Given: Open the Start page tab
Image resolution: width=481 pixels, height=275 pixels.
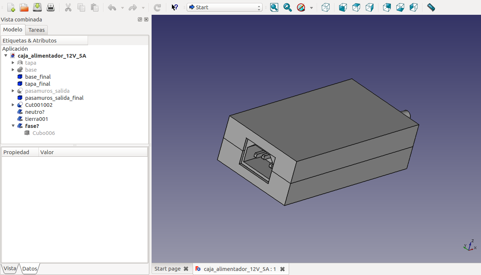Looking at the screenshot, I should [x=167, y=269].
